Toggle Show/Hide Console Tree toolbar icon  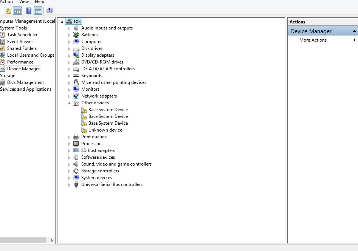pyautogui.click(x=18, y=11)
